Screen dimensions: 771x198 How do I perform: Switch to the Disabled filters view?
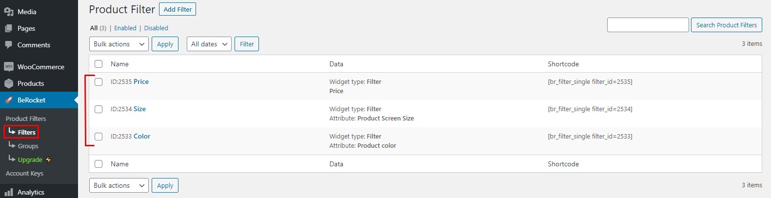(x=156, y=28)
